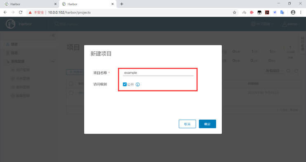Click the 取消 cancel button
The height and width of the screenshot is (162, 306).
point(187,124)
